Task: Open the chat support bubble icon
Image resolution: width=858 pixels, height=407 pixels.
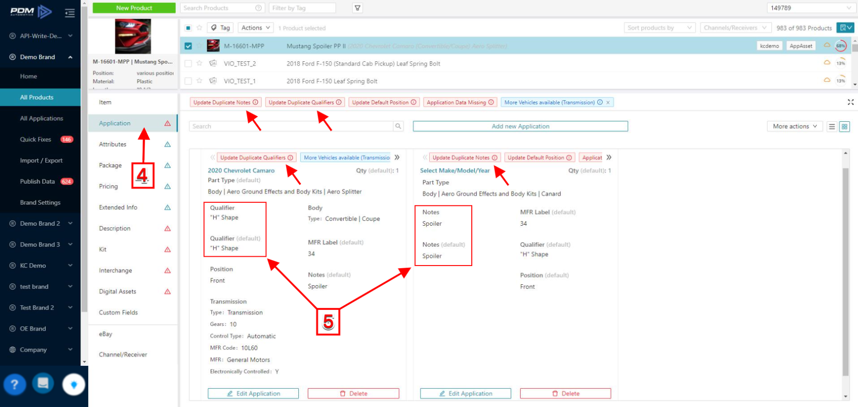Action: [43, 384]
